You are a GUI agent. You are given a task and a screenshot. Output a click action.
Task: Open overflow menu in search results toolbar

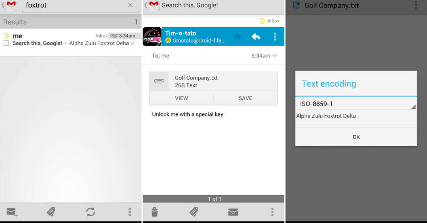[x=130, y=212]
